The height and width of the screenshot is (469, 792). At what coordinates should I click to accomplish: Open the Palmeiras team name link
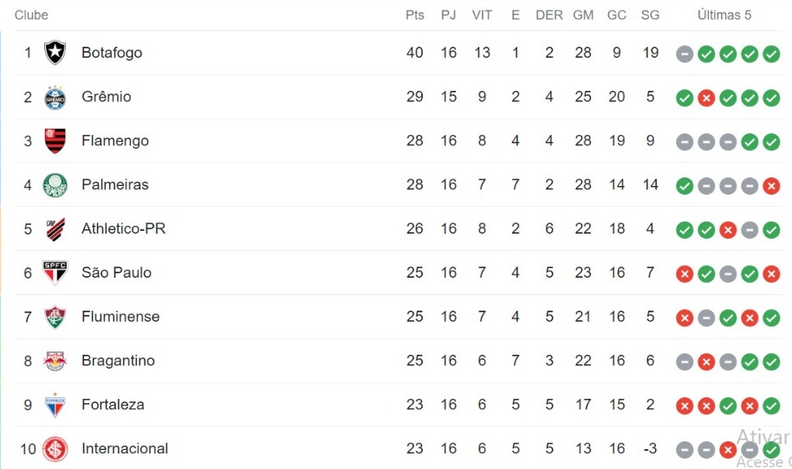point(115,184)
